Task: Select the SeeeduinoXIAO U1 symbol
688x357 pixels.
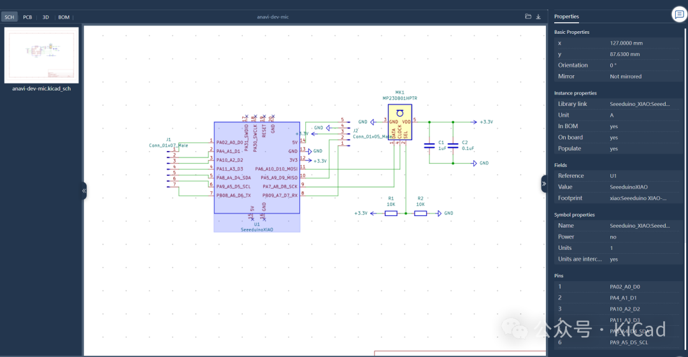Action: tap(257, 168)
